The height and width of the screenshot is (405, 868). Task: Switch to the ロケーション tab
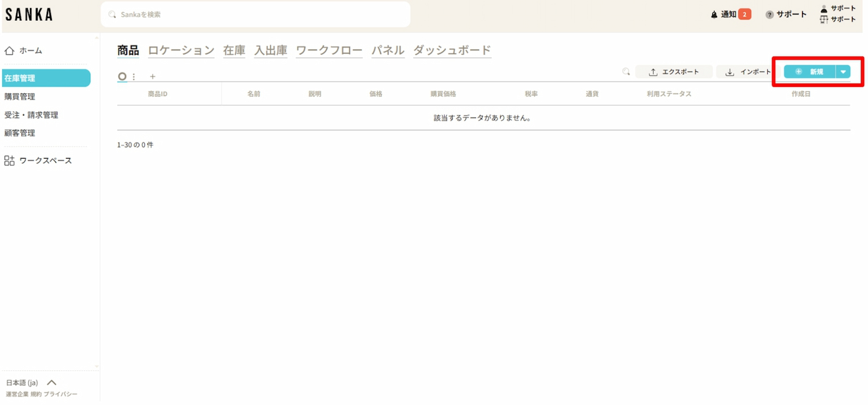[x=181, y=50]
